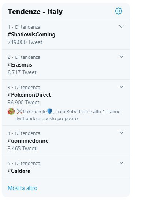Expand options chevron for #ShadowisComing
Viewport: 145px width, 200px height.
(121, 26)
